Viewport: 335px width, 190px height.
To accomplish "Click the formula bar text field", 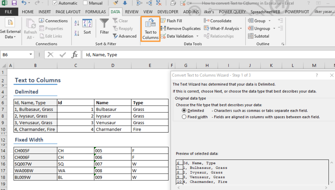I will tap(208, 55).
